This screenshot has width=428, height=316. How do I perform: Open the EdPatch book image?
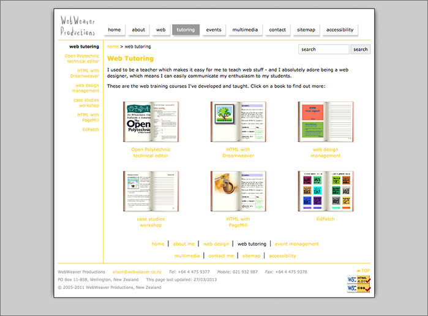(325, 191)
